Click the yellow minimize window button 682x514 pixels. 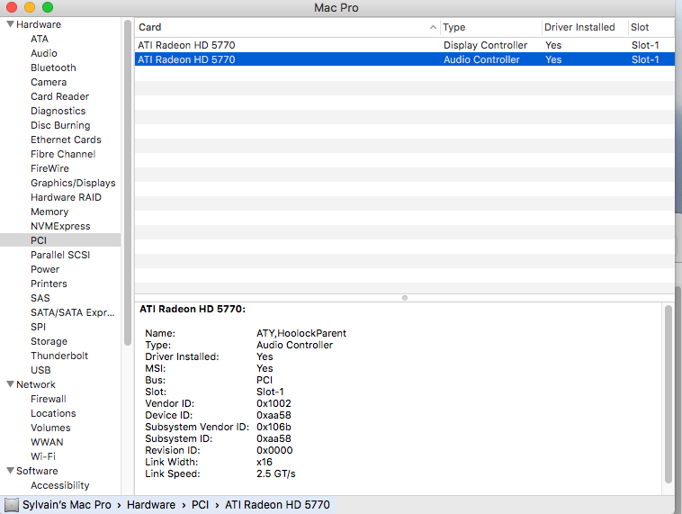[x=30, y=7]
